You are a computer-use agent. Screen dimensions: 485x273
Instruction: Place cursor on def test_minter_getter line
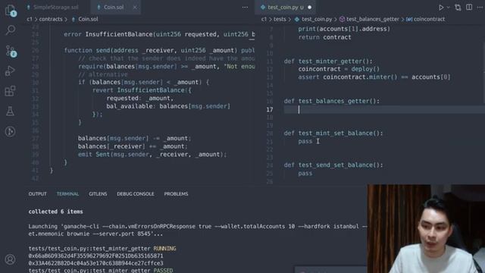point(328,61)
